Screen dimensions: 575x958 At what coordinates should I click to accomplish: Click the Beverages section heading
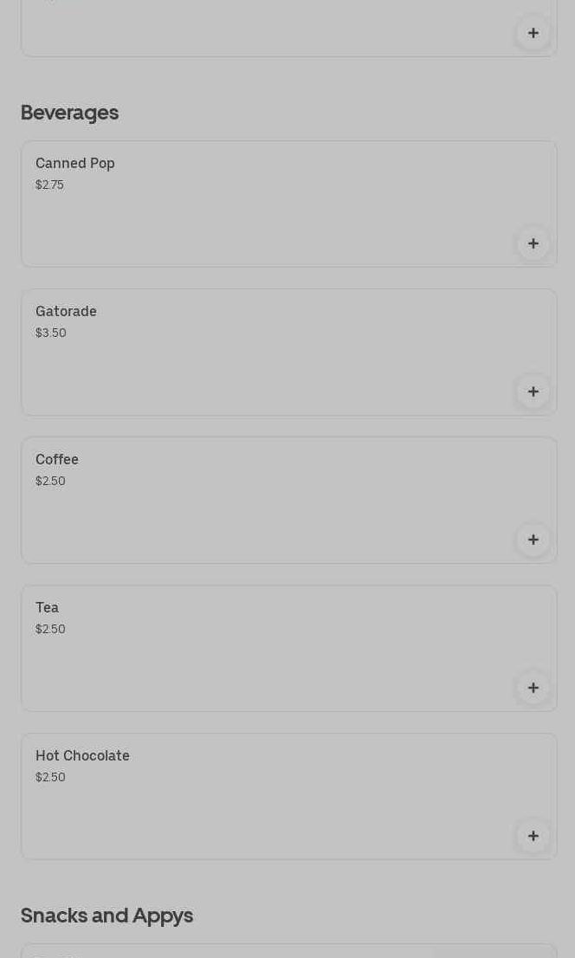(69, 113)
